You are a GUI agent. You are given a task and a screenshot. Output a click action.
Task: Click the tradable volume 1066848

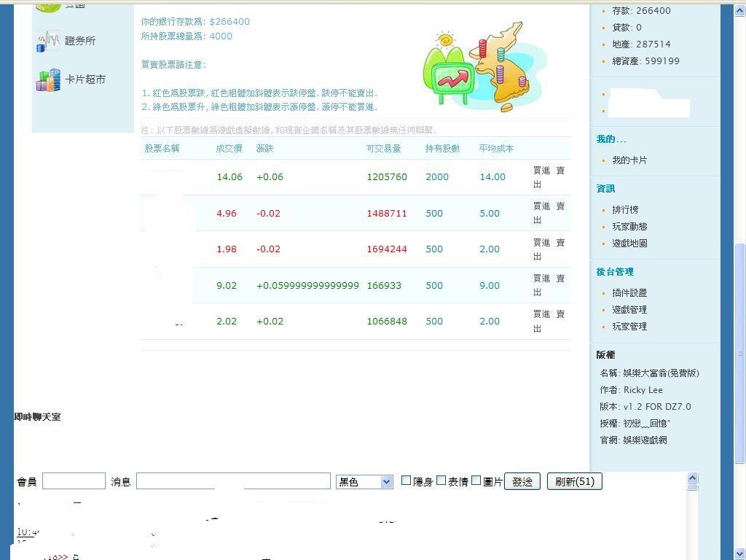pos(387,322)
